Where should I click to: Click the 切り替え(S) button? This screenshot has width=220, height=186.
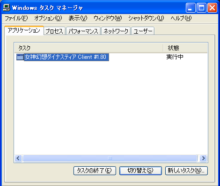[140, 171]
